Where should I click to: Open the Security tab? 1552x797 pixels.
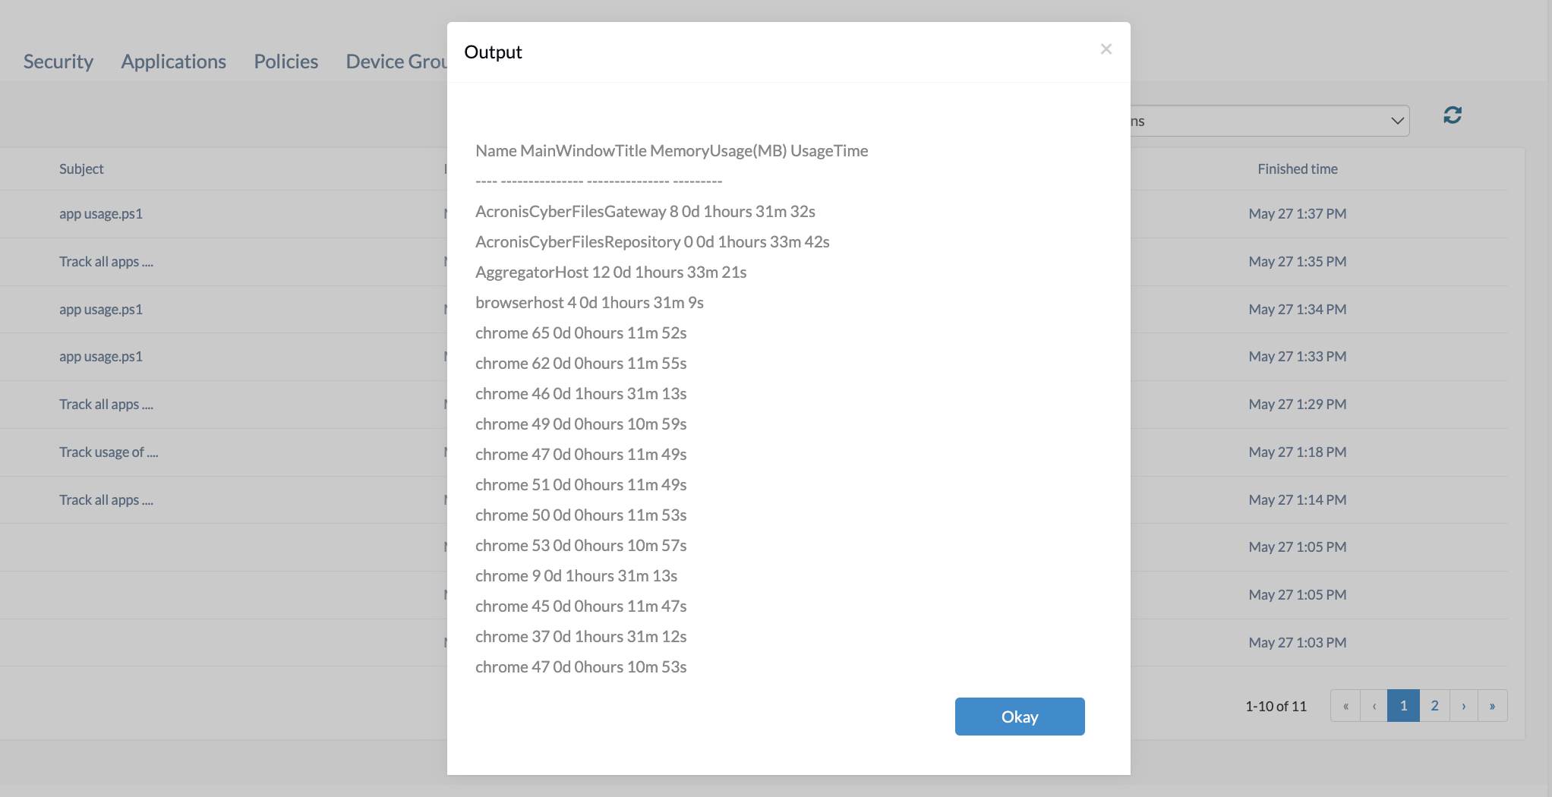pos(58,61)
